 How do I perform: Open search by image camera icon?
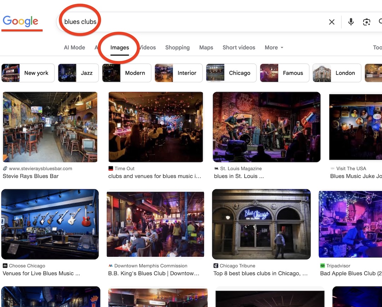tap(367, 22)
